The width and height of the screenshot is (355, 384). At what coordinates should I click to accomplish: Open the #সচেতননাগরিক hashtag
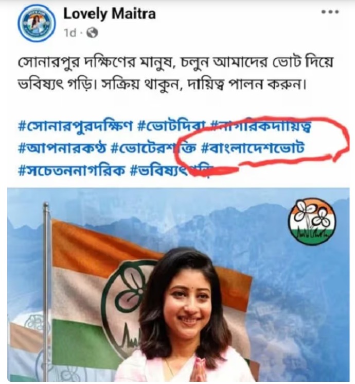(x=72, y=170)
